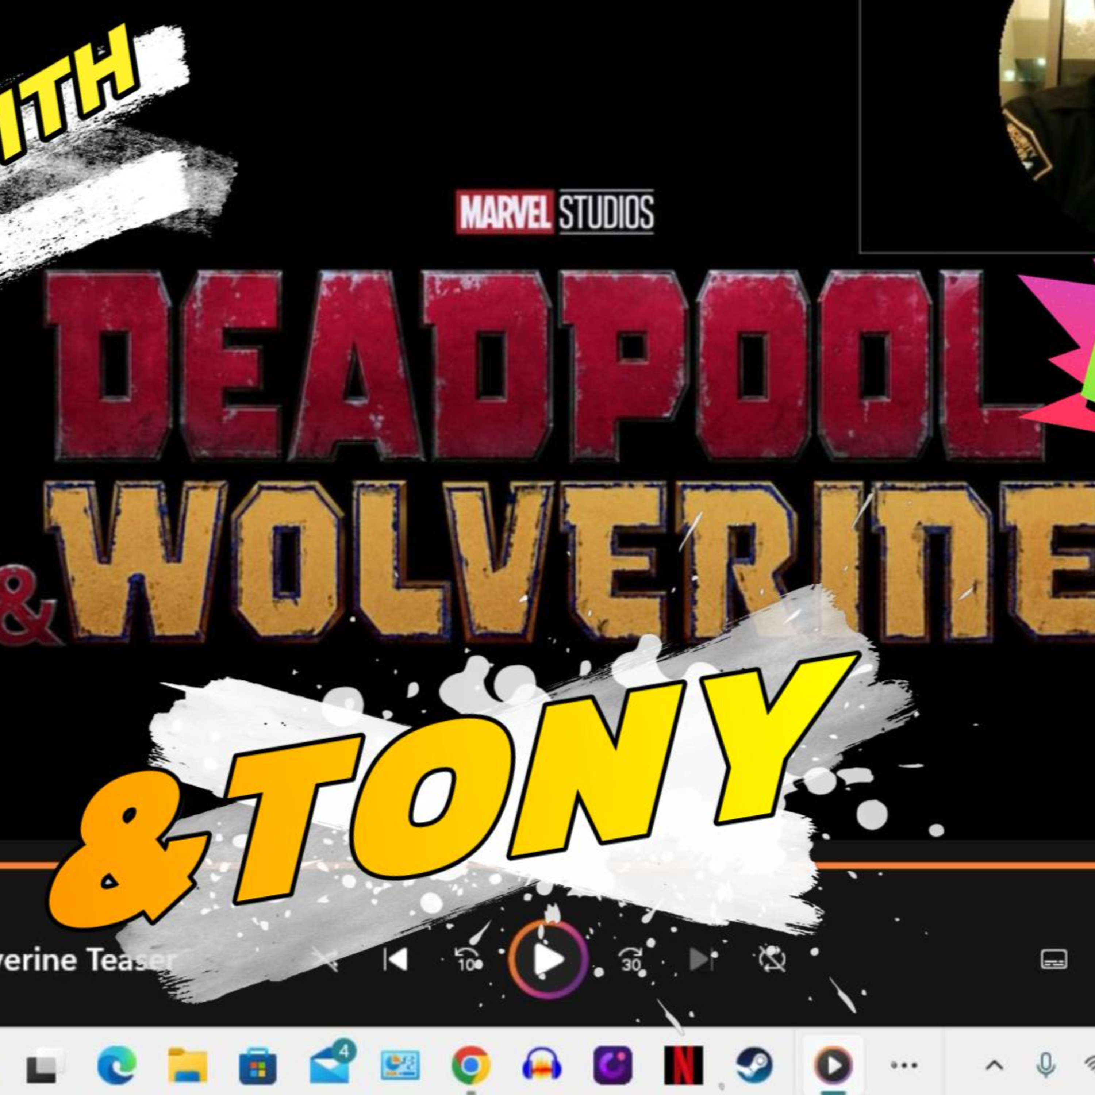Launch Google Chrome from the taskbar
Screen dimensions: 1095x1095
pyautogui.click(x=471, y=1066)
